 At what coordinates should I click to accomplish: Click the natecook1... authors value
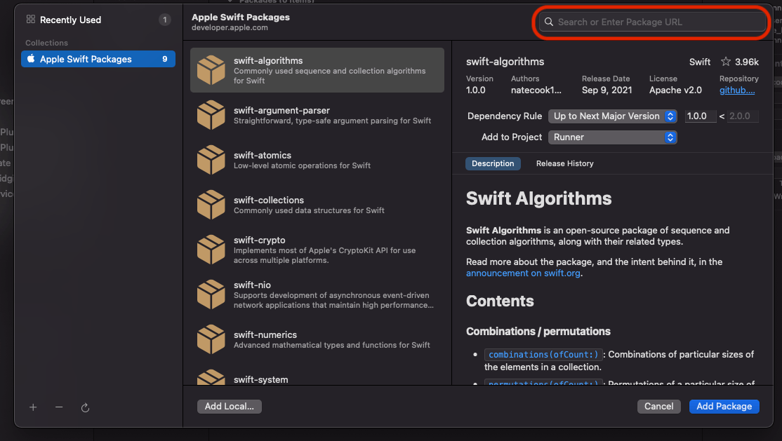[536, 90]
